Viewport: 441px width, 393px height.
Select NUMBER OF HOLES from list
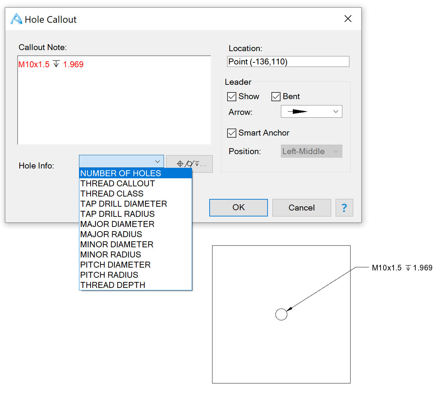pos(136,173)
